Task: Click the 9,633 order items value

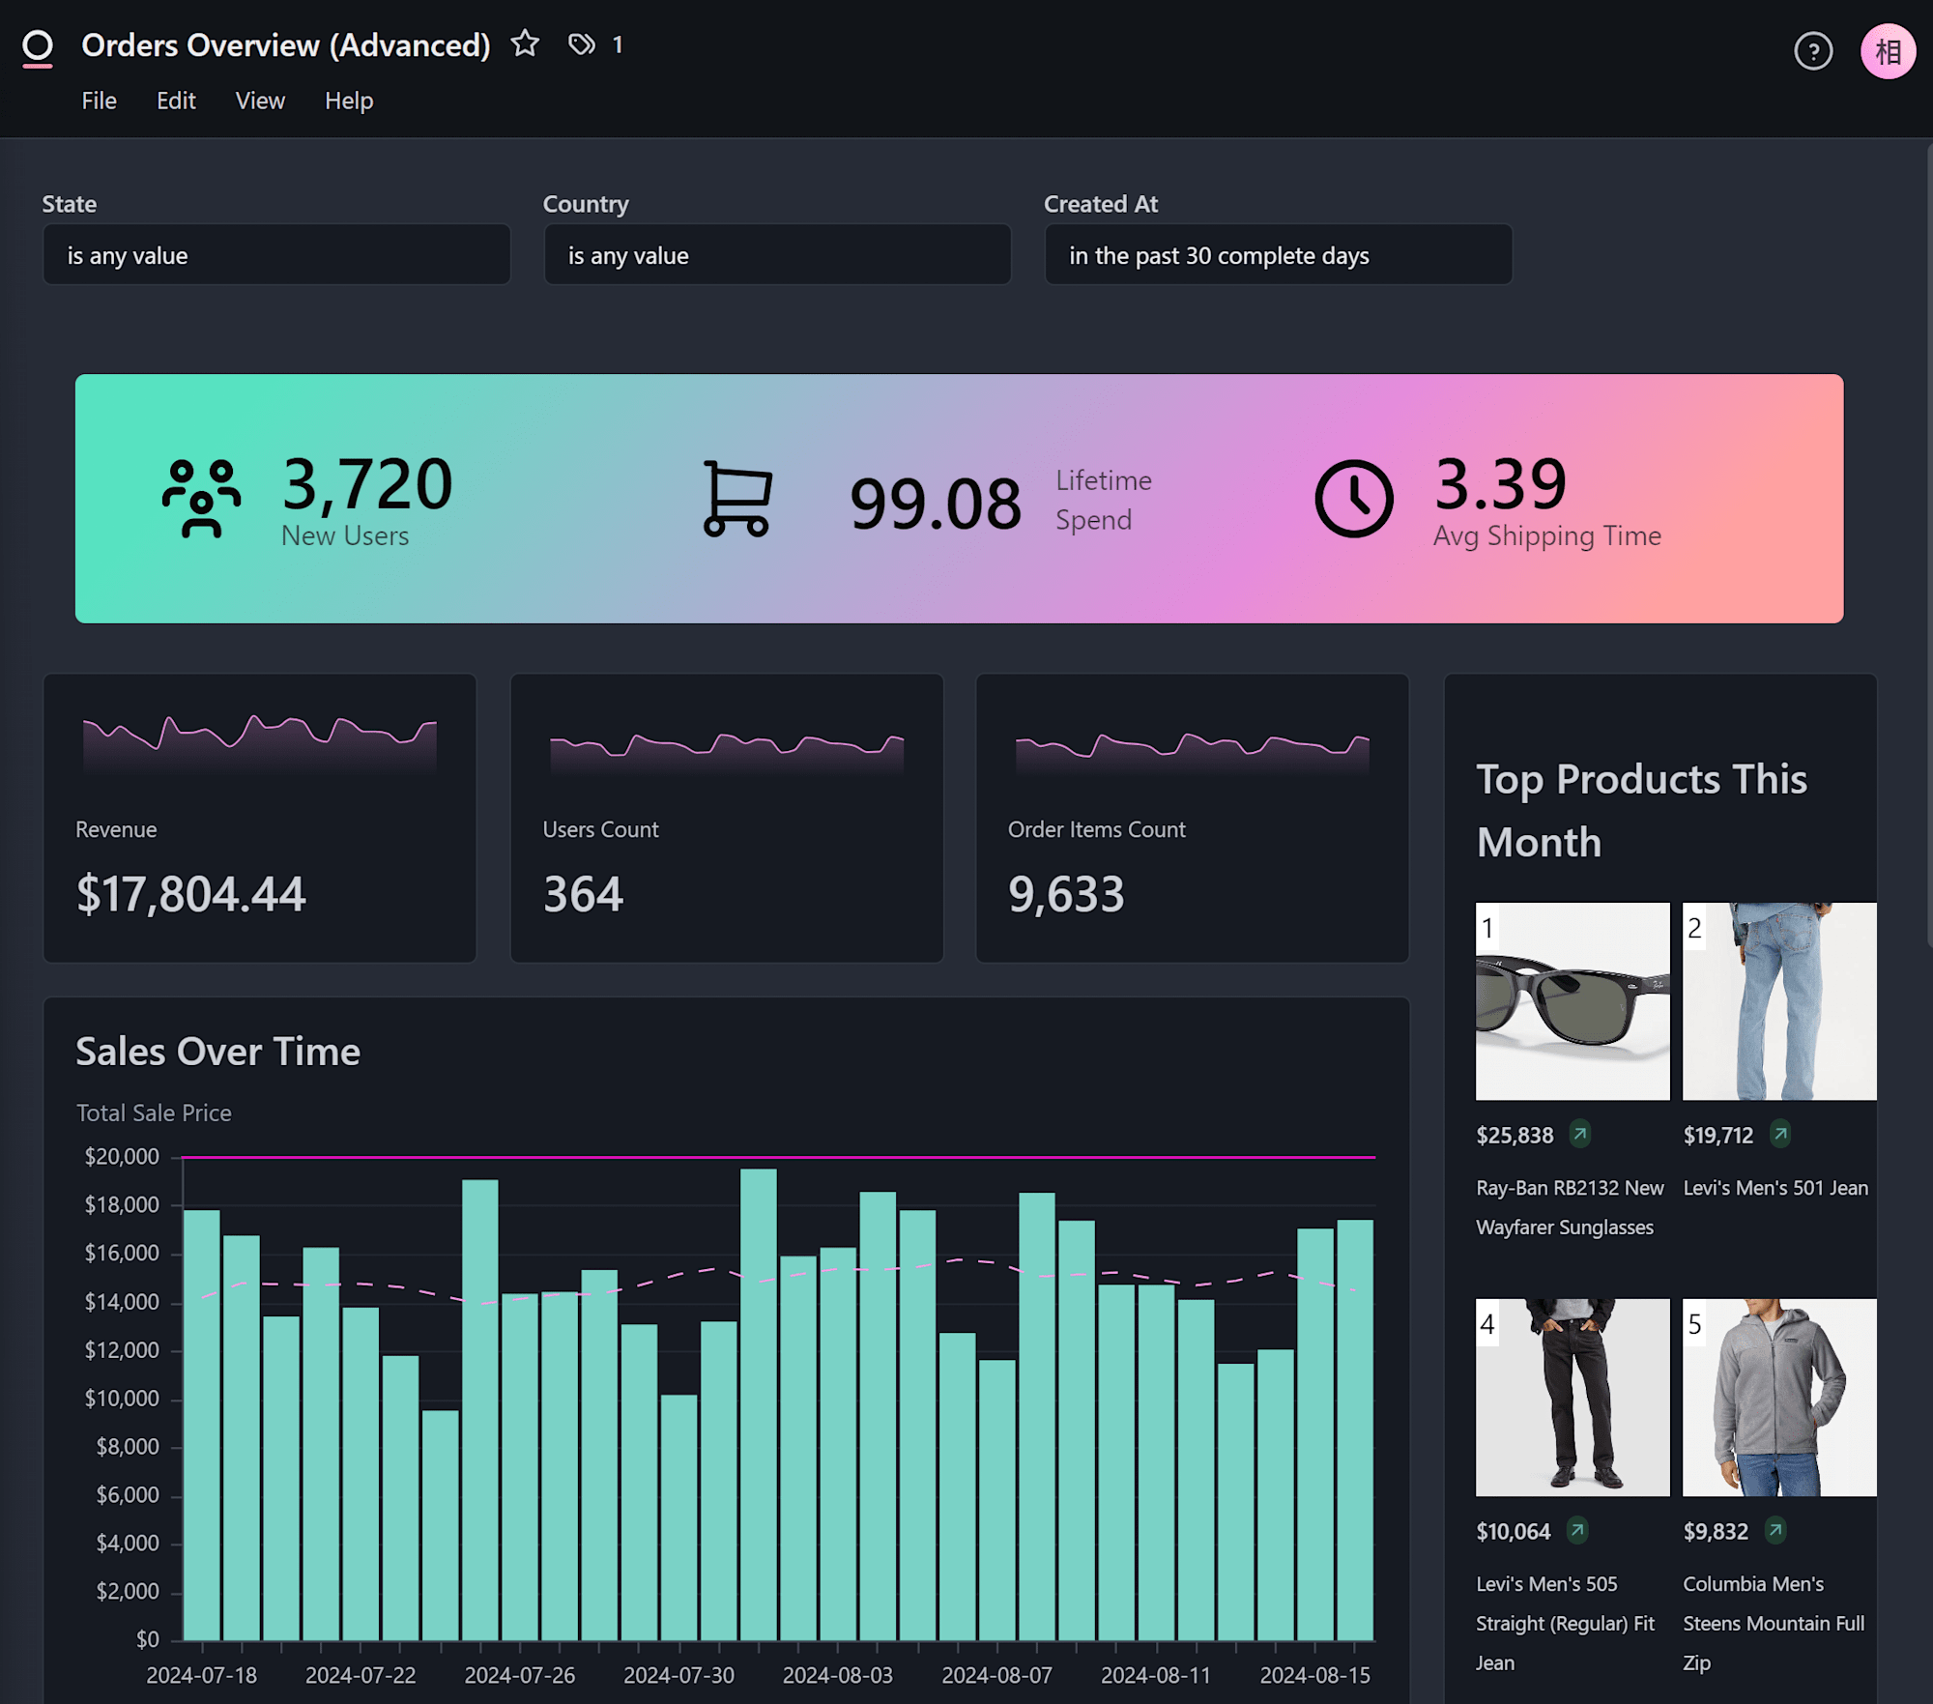Action: click(x=1066, y=894)
